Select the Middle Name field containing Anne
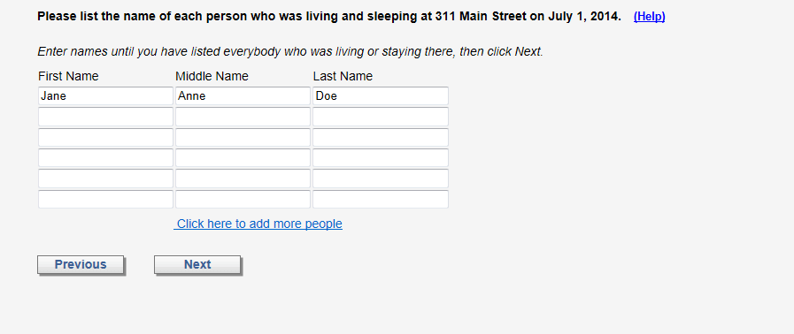 243,96
